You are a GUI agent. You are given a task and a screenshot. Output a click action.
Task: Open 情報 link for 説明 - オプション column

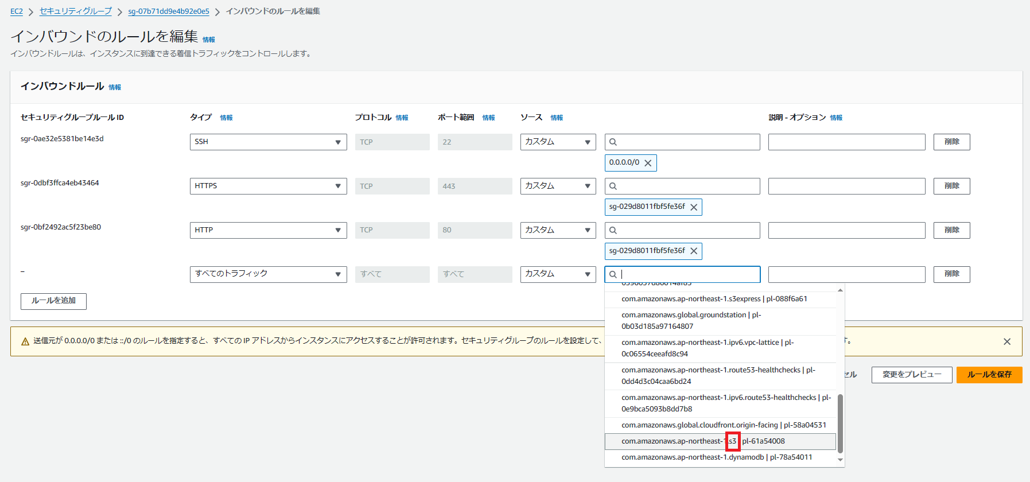pos(837,118)
